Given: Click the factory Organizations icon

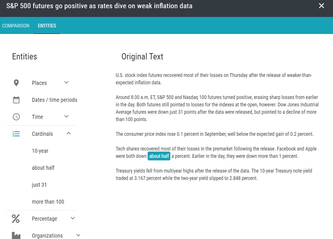Looking at the screenshot, I should click(x=16, y=235).
